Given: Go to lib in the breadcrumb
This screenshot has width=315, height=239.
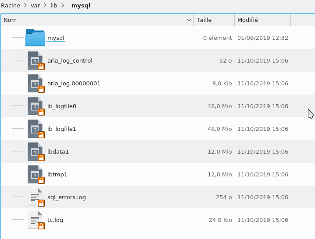Looking at the screenshot, I should coord(54,5).
